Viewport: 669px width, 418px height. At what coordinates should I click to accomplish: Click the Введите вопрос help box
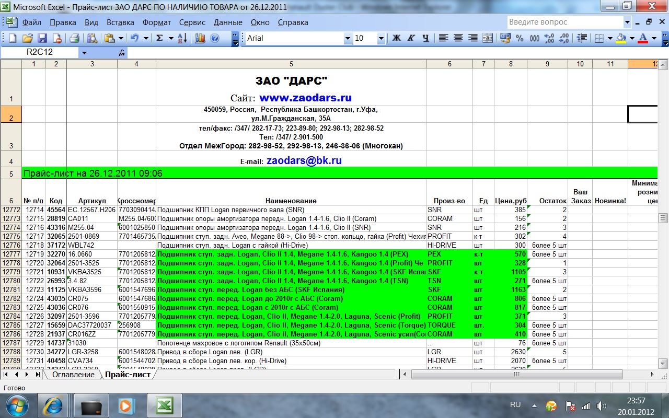[566, 22]
